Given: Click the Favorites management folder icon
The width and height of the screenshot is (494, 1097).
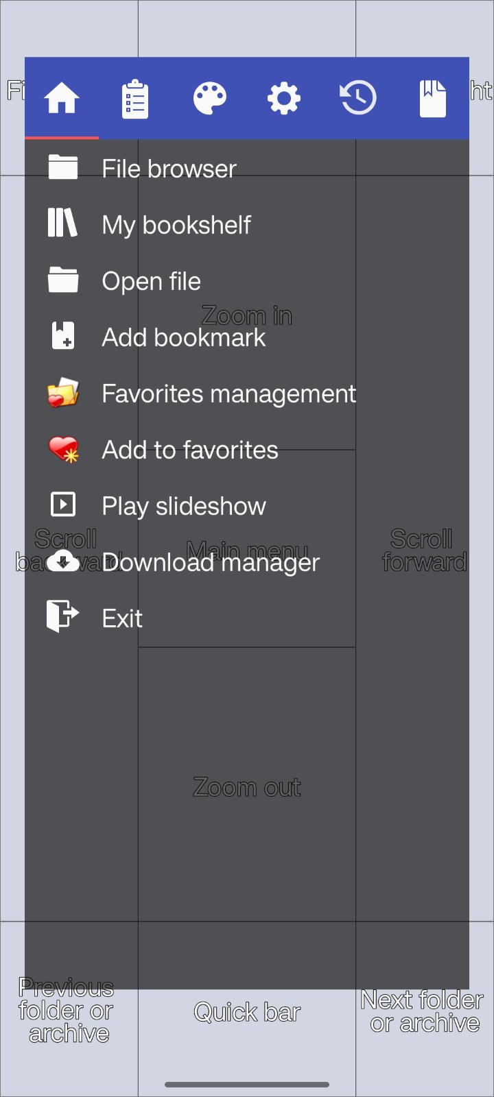Looking at the screenshot, I should click(x=63, y=394).
